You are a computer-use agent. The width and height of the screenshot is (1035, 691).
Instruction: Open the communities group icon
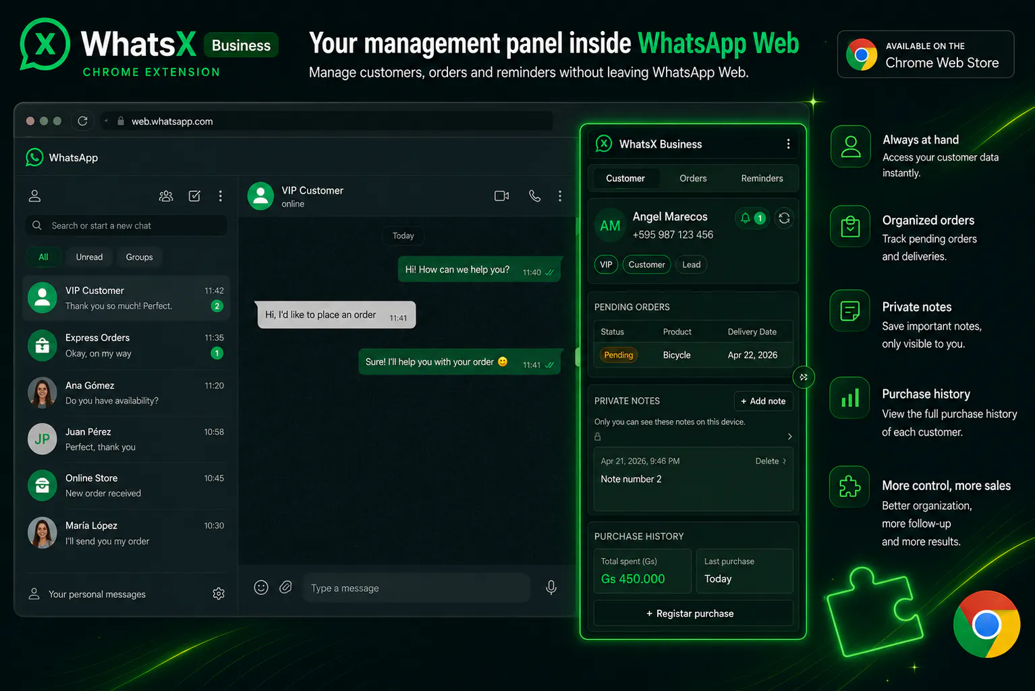point(166,196)
